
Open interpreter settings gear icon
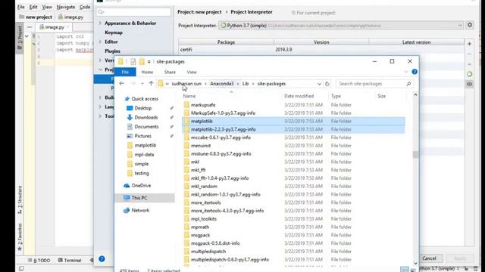470,25
